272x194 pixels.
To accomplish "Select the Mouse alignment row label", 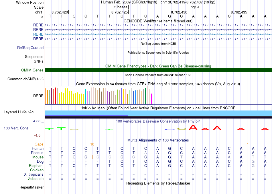I will 38,157.
